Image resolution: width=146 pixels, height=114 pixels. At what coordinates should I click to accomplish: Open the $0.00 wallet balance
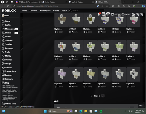[x=126, y=15]
